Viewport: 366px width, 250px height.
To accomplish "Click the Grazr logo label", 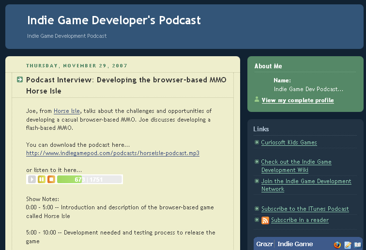I will [264, 244].
